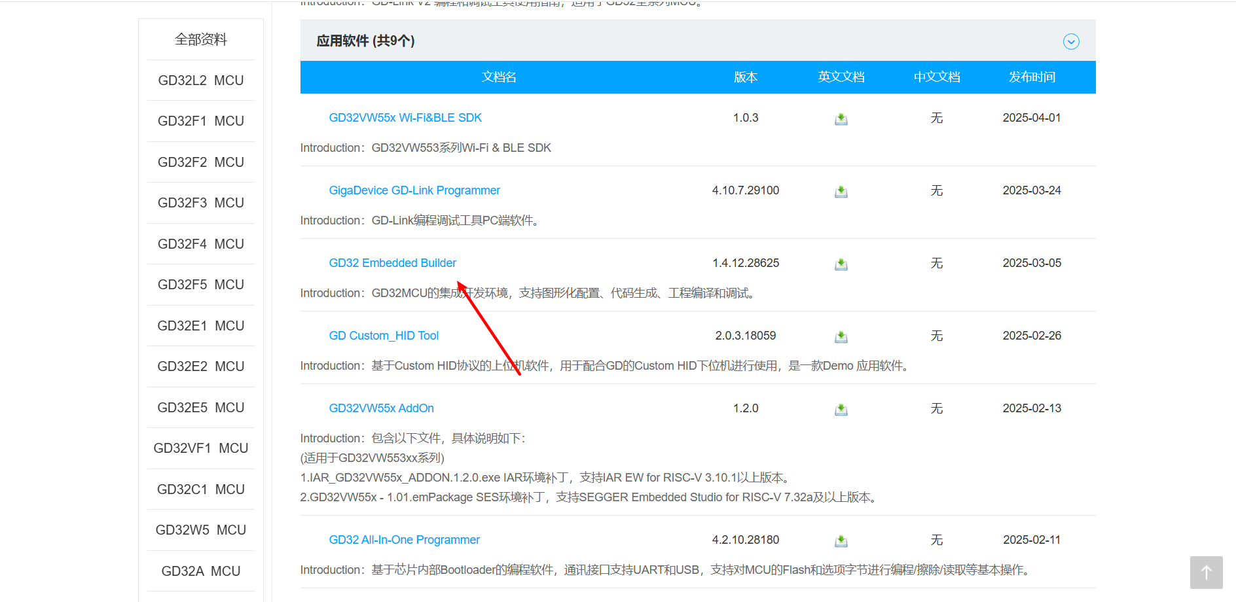Click download icon for GD32 All-In-One Programmer
The width and height of the screenshot is (1236, 602).
pyautogui.click(x=841, y=541)
